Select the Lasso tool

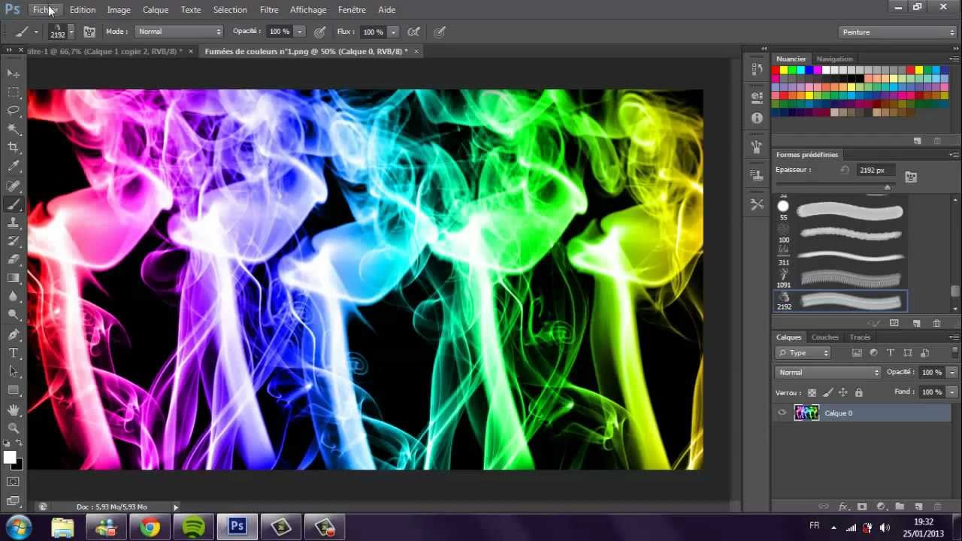(14, 110)
